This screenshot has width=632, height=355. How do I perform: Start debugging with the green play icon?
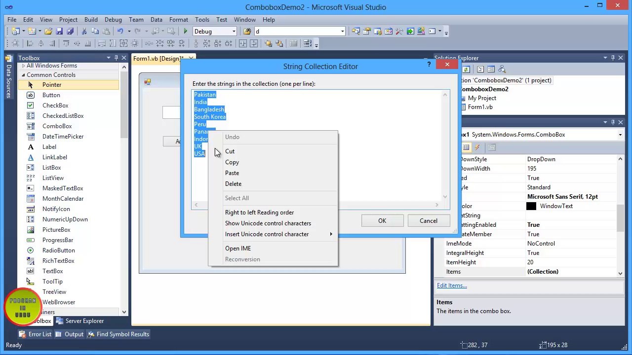click(185, 32)
